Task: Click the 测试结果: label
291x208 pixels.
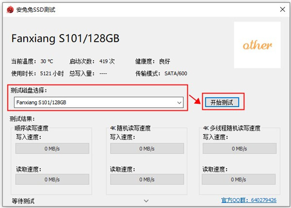Action: click(x=22, y=119)
